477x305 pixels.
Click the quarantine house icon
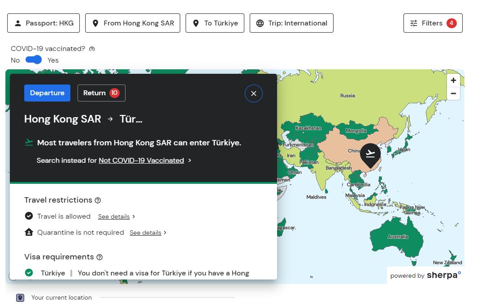(x=29, y=232)
